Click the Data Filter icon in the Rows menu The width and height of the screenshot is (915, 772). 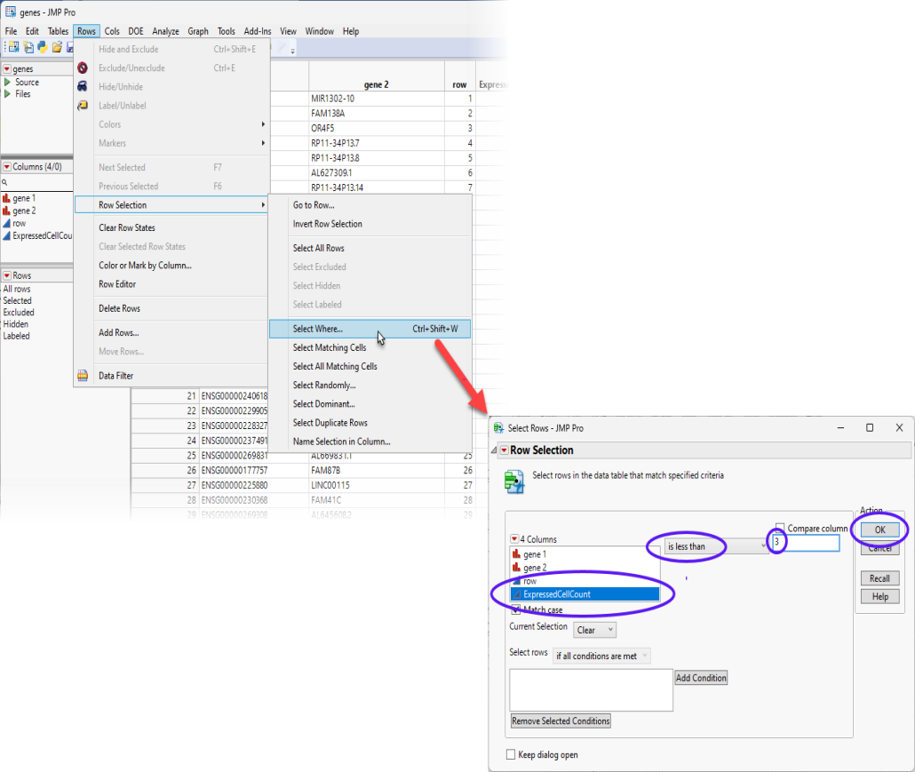click(x=83, y=375)
